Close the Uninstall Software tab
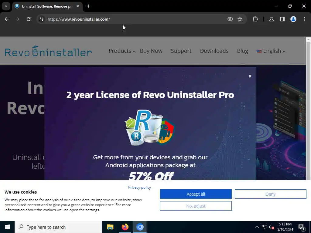Screen dimensions: 311x233 click(78, 6)
